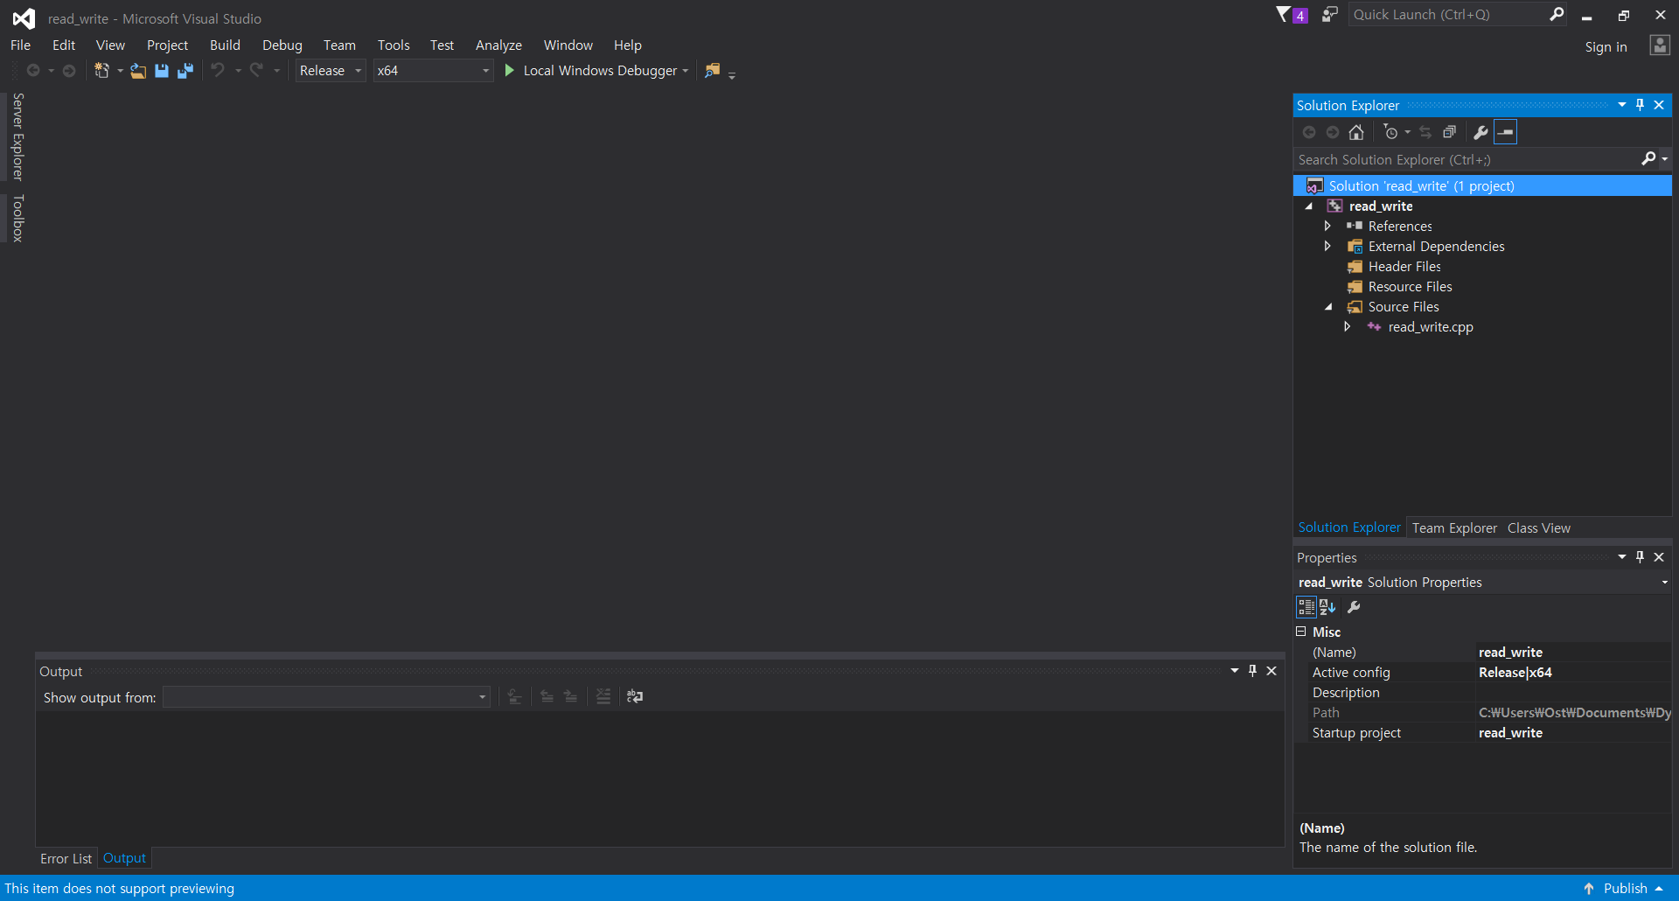Select read_write.cpp in Source Files
1679x901 pixels.
pyautogui.click(x=1430, y=327)
